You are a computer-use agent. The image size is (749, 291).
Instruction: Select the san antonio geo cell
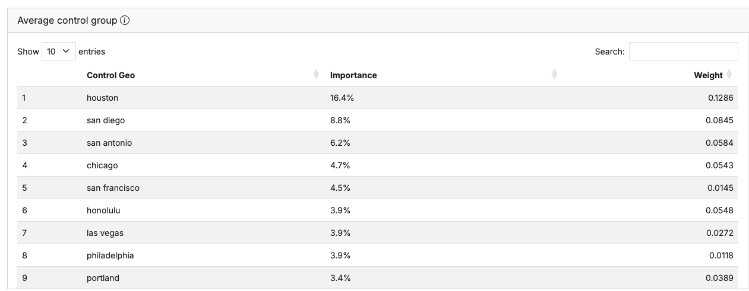[109, 143]
